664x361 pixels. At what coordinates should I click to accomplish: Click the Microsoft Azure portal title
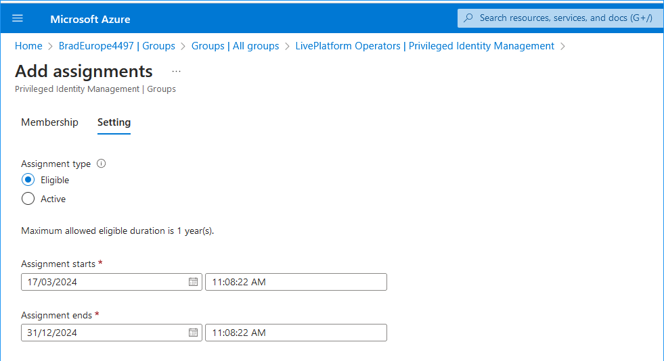pyautogui.click(x=90, y=19)
